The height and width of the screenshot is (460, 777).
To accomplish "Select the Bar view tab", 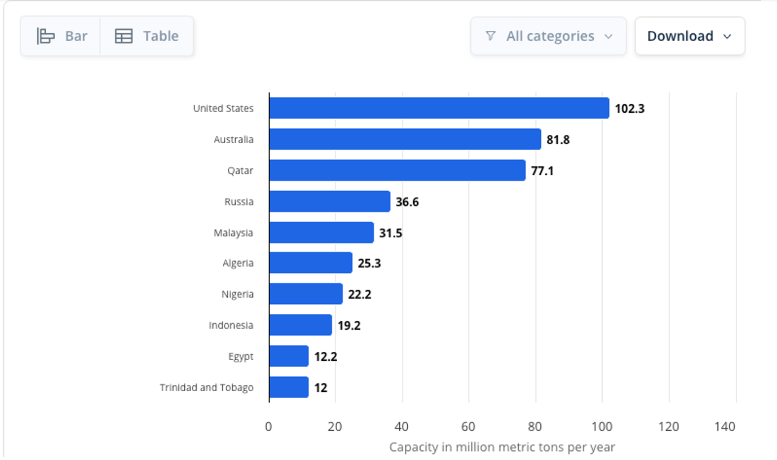I will [x=60, y=36].
